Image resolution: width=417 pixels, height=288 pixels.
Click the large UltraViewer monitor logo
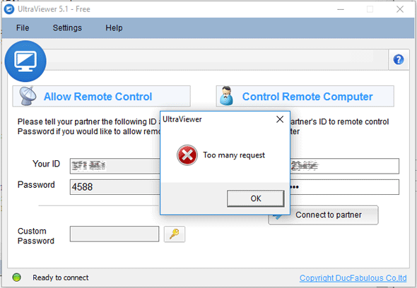click(25, 61)
